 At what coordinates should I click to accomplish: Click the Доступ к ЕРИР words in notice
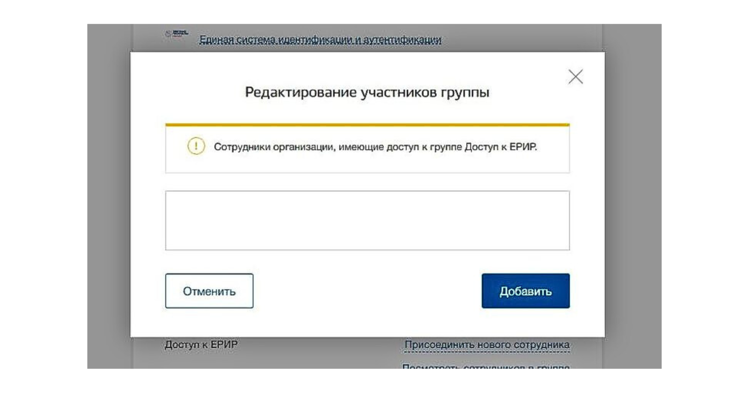(x=501, y=147)
